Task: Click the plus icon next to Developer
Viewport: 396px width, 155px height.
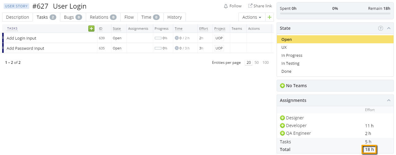Action: 282,126
